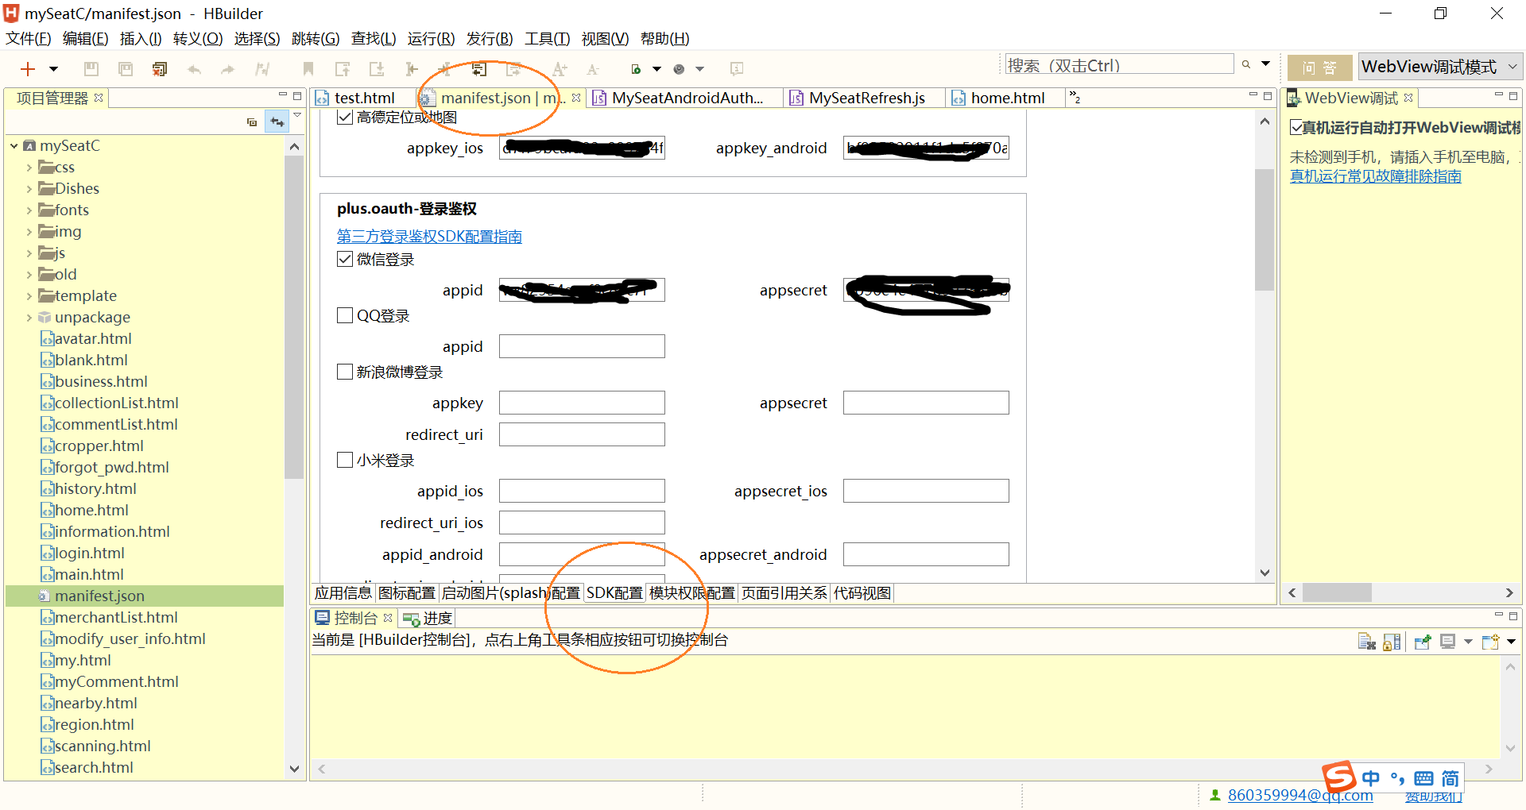Click the red plus New button in toolbar

[x=28, y=69]
